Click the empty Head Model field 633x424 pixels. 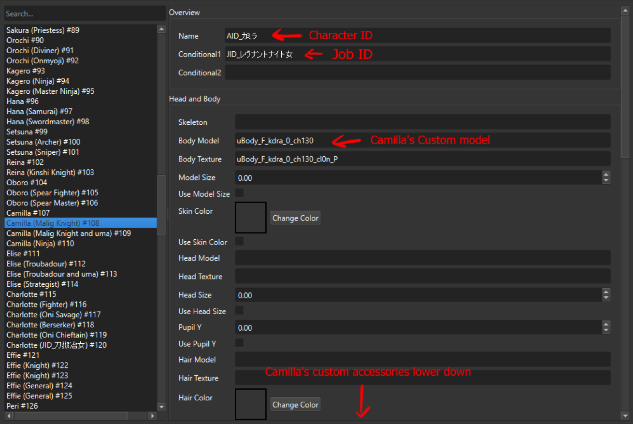pos(423,258)
